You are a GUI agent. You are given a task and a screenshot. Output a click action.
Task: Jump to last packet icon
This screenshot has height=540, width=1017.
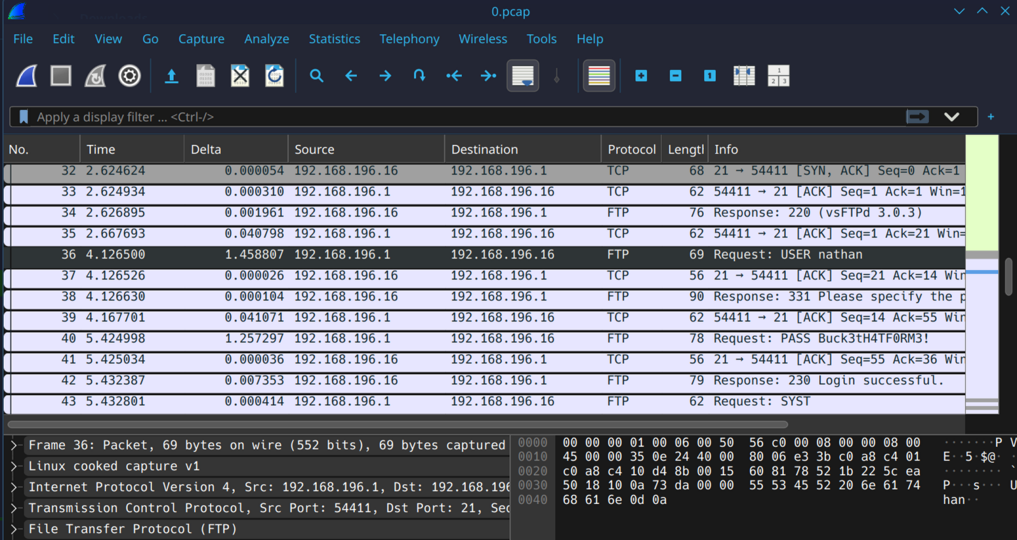tap(488, 76)
